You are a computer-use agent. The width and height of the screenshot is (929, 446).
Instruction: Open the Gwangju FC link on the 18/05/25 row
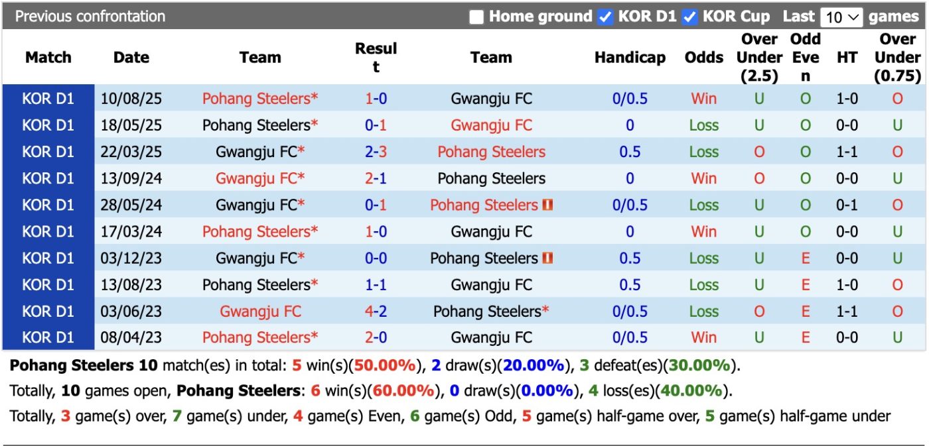pyautogui.click(x=492, y=125)
